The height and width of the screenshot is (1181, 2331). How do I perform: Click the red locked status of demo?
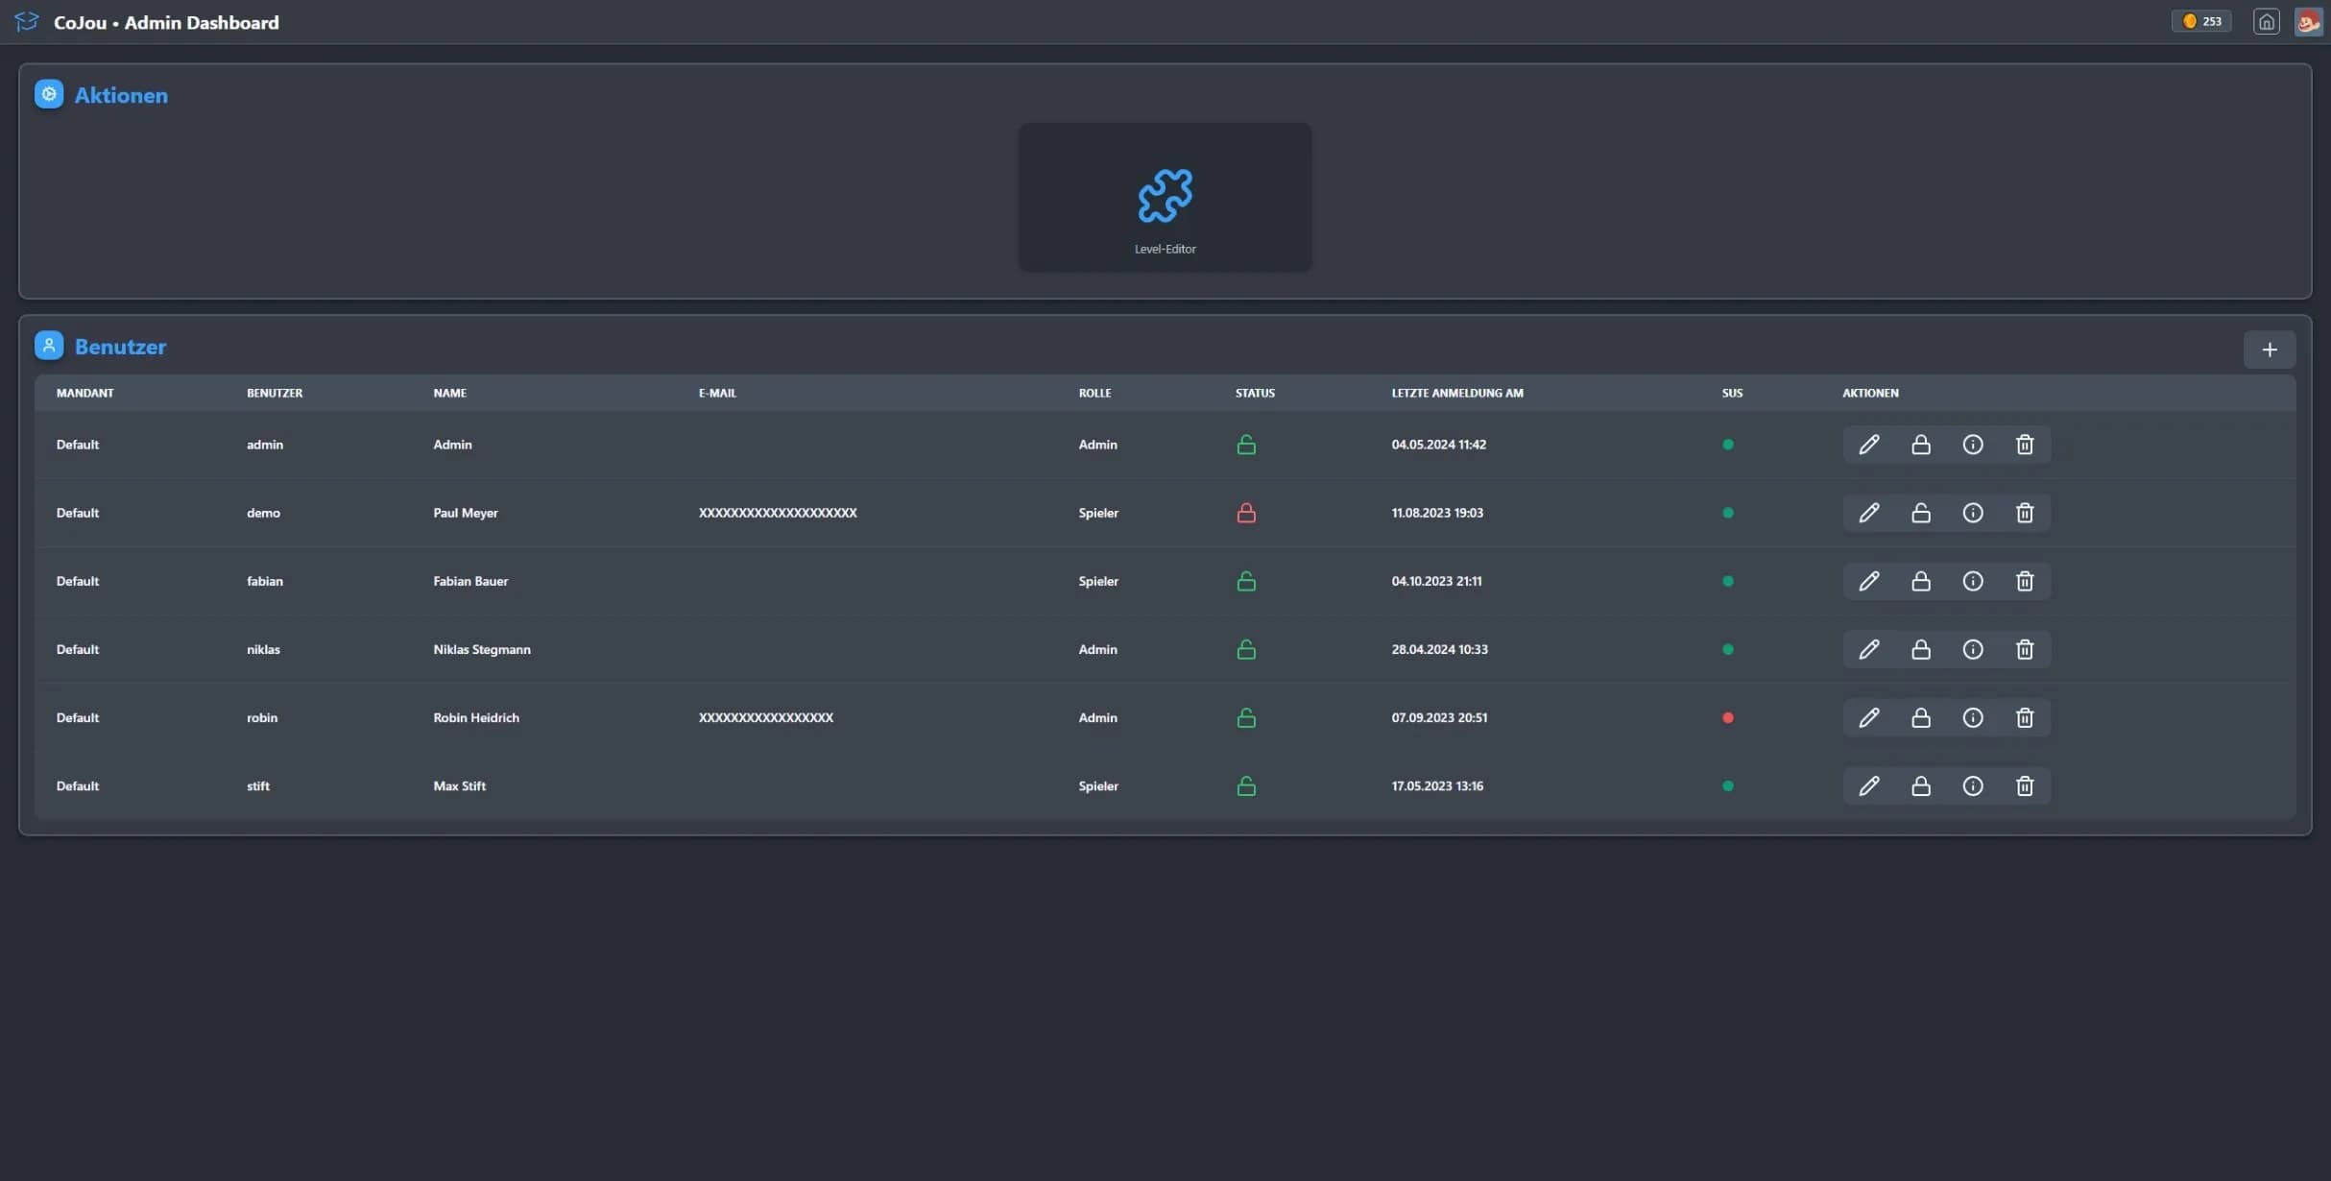[1245, 513]
